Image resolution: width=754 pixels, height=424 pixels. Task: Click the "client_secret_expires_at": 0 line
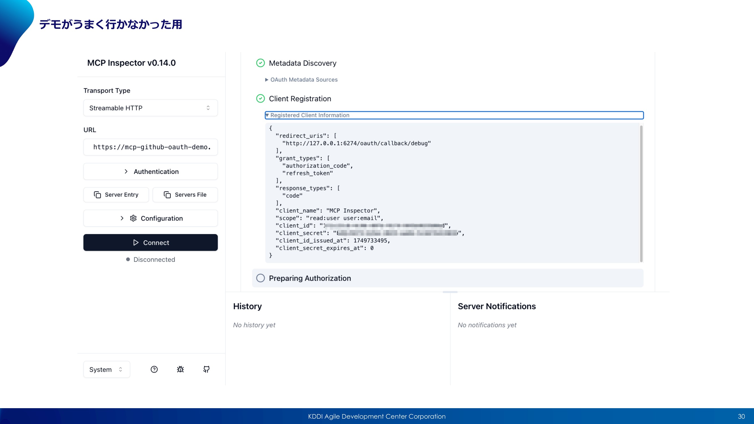tap(324, 248)
